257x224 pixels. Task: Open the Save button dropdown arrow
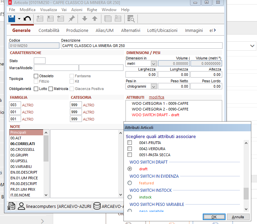[x=19, y=19]
